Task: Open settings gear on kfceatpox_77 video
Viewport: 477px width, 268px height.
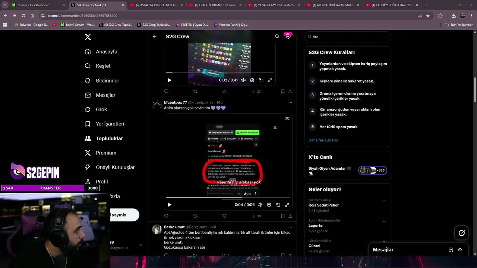Action: [269, 205]
